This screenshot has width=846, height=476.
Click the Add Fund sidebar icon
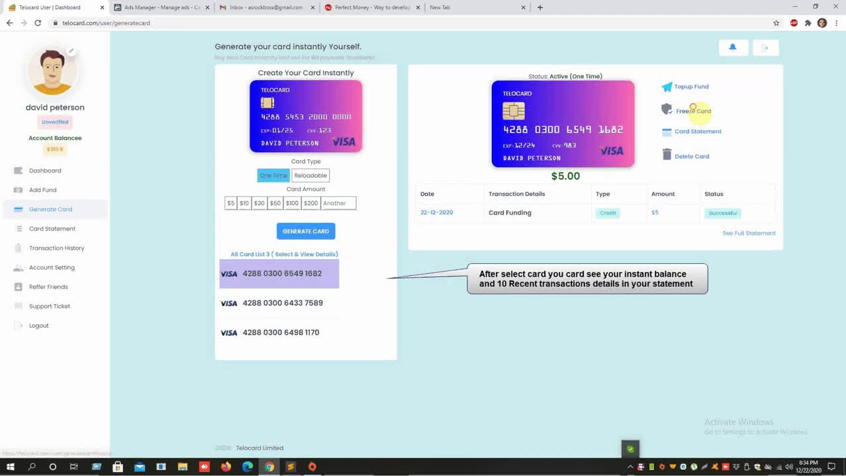pos(19,190)
